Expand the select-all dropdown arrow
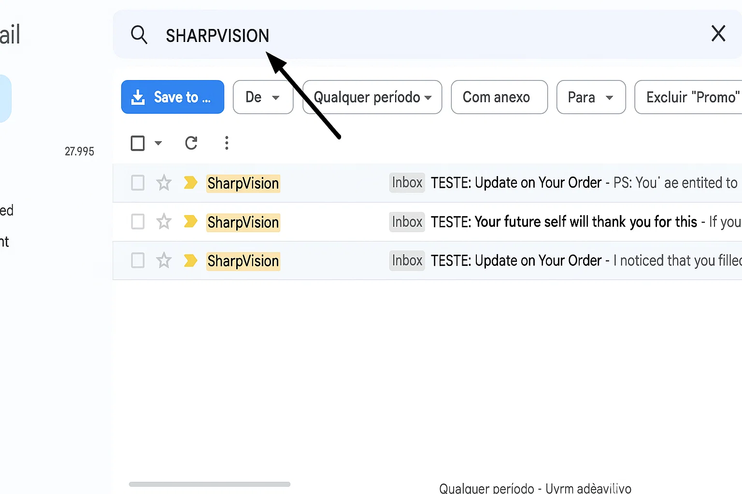The height and width of the screenshot is (494, 742). tap(158, 143)
